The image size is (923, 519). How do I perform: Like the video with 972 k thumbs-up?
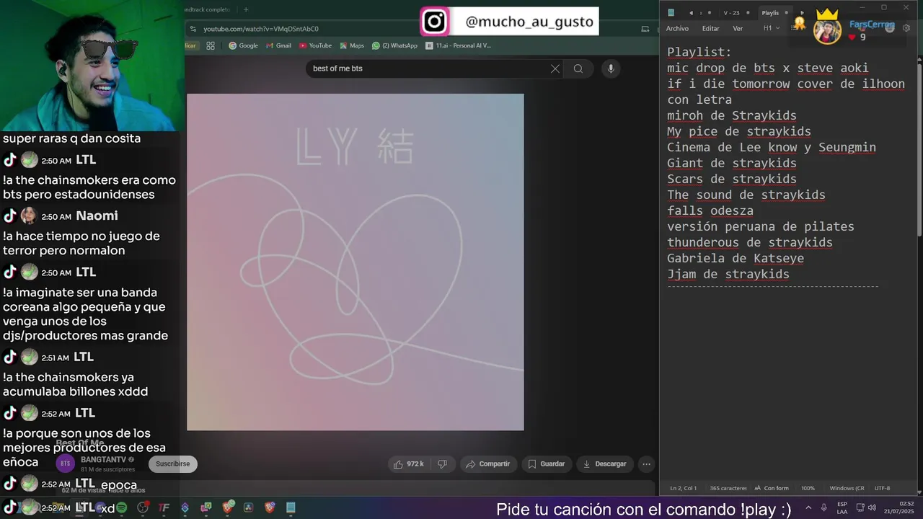tap(409, 463)
